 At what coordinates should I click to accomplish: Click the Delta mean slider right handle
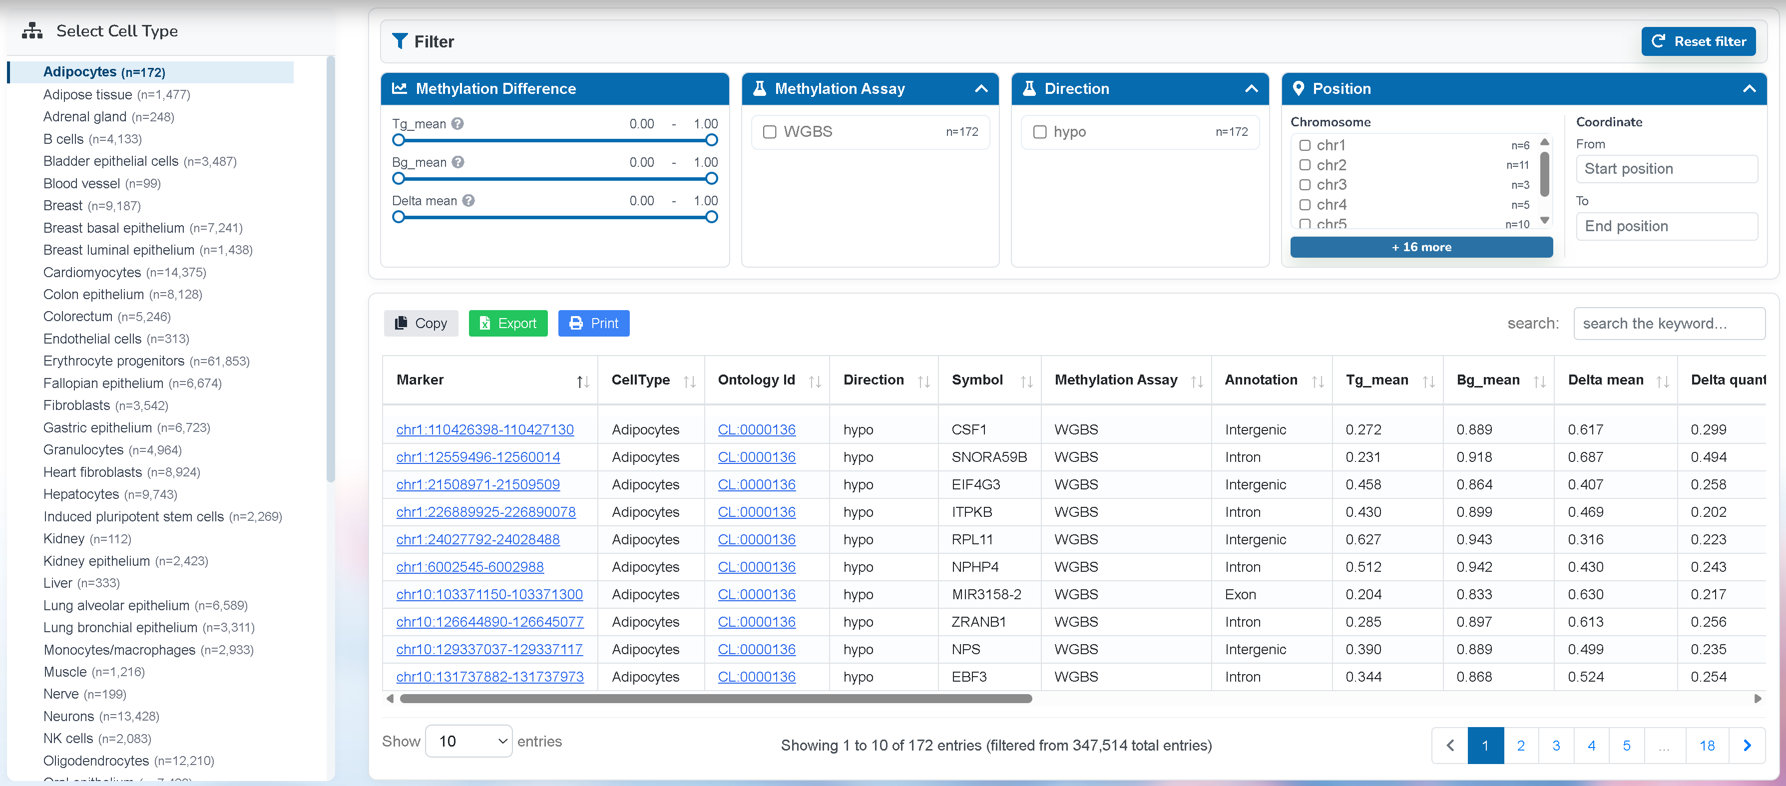(711, 218)
